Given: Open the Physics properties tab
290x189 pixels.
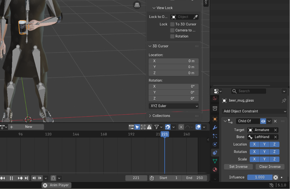Looking at the screenshot, I should 215,144.
